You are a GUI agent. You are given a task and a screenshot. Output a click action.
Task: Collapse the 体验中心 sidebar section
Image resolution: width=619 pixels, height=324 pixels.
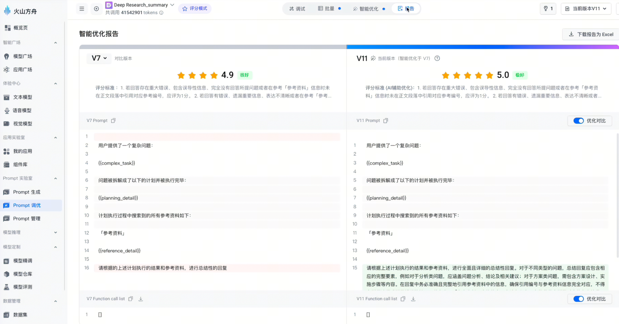click(56, 84)
